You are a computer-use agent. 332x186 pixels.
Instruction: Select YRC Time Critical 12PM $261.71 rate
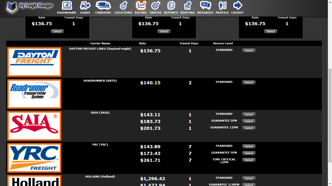coord(249,160)
